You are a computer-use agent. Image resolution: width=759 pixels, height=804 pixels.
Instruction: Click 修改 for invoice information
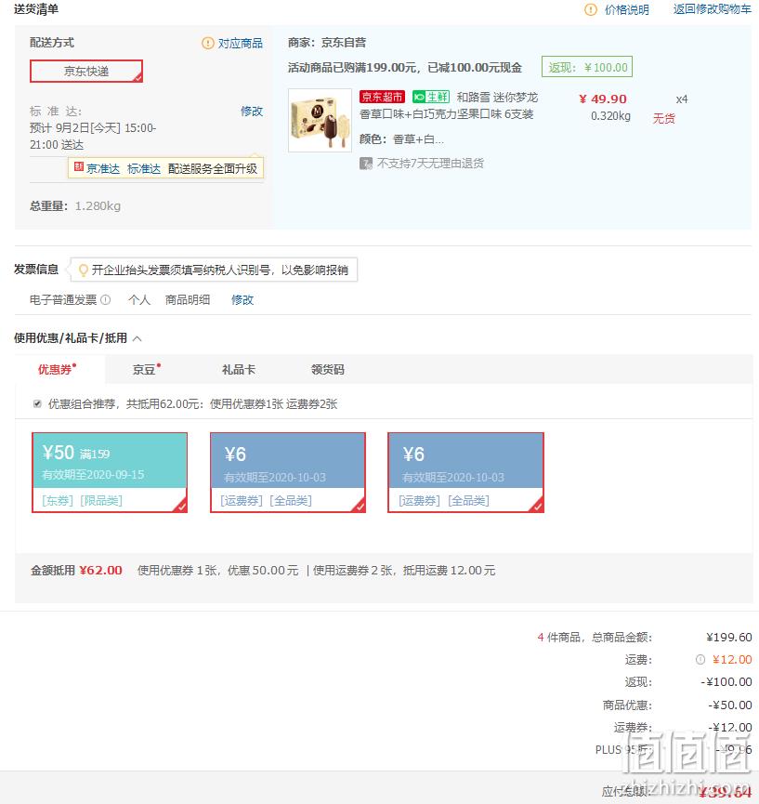[242, 300]
